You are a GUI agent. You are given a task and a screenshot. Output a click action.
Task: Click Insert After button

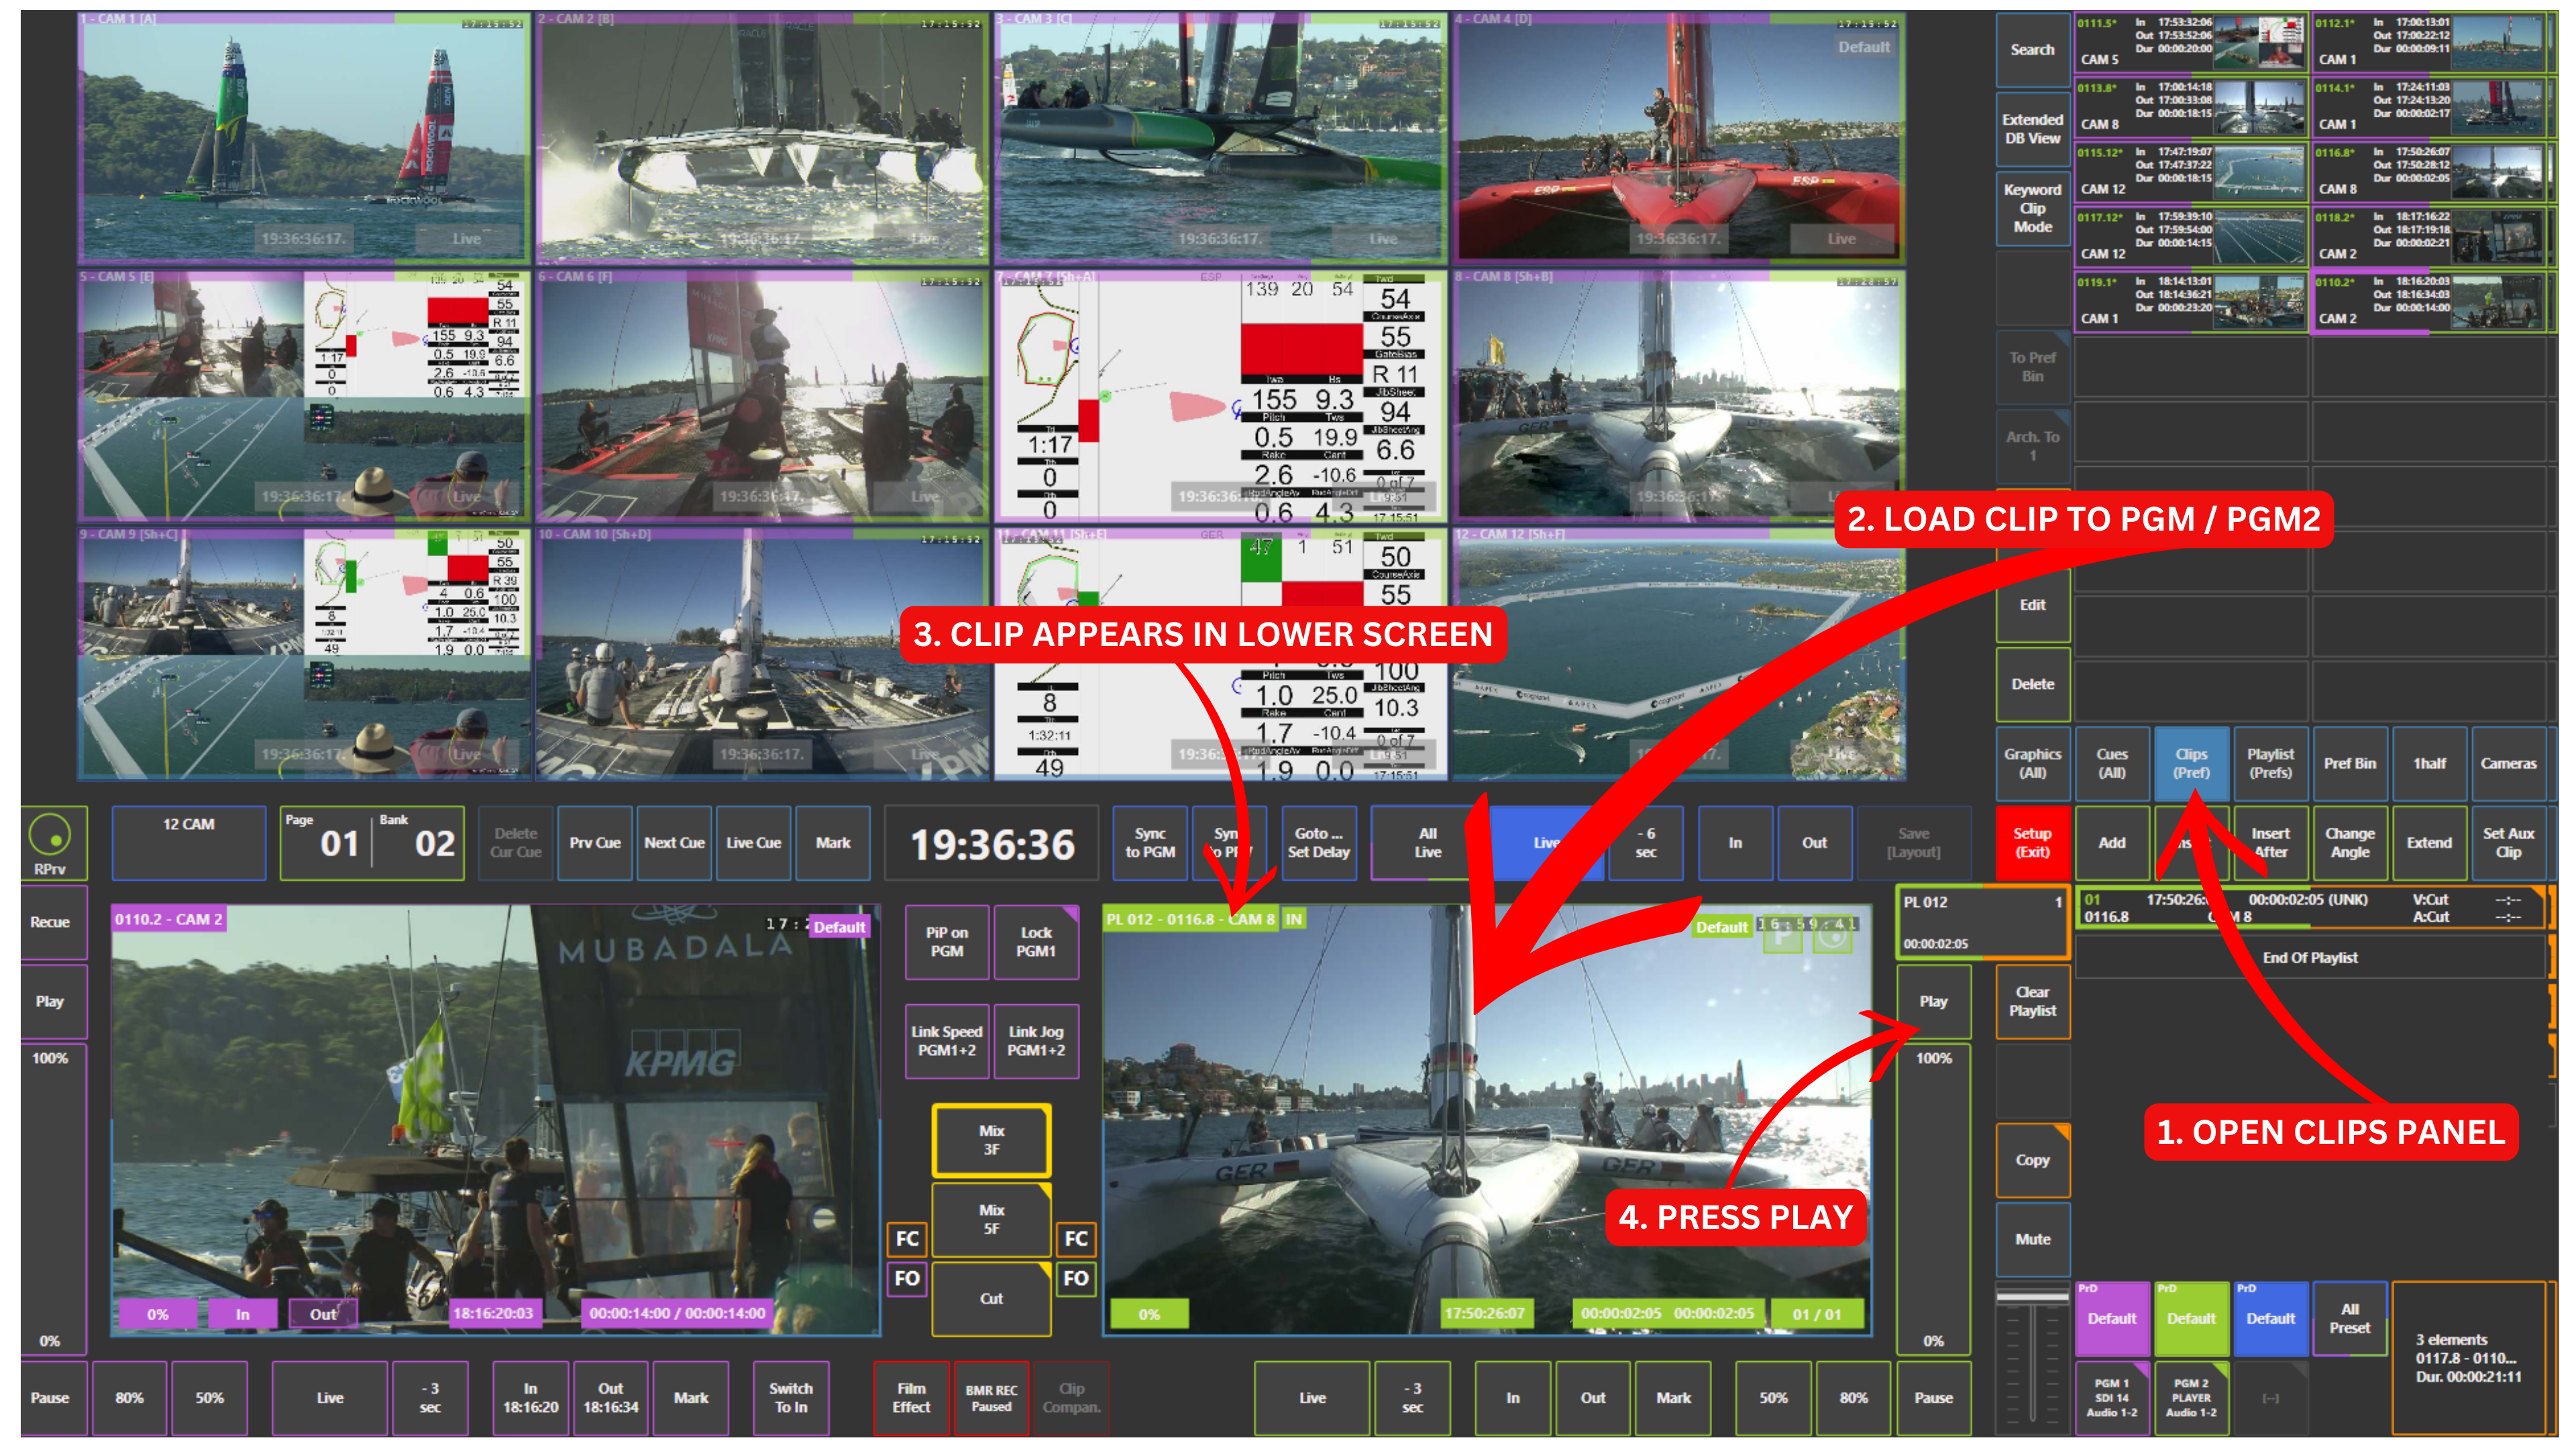2271,843
